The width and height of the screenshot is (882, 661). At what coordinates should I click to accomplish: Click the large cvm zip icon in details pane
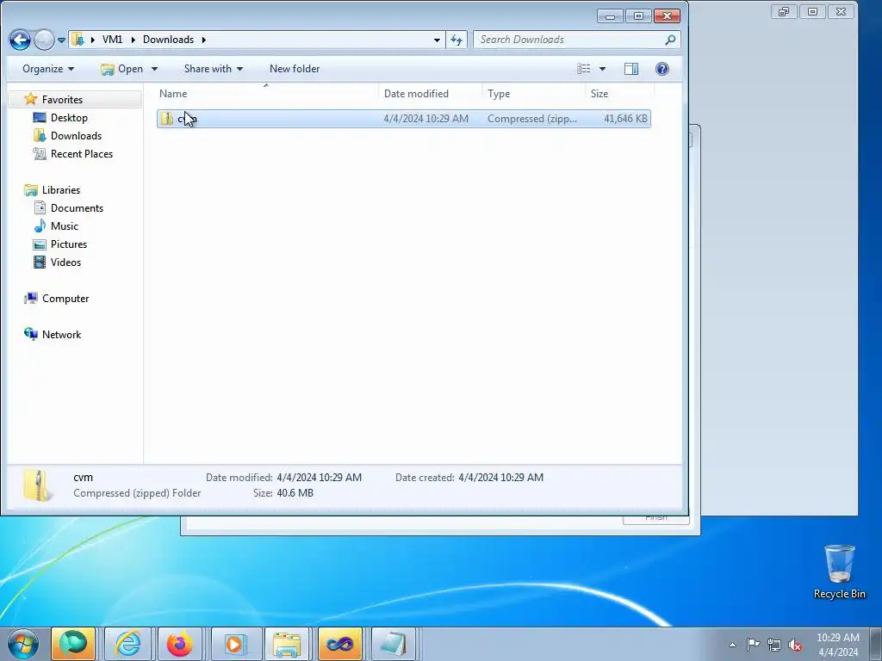coord(38,485)
